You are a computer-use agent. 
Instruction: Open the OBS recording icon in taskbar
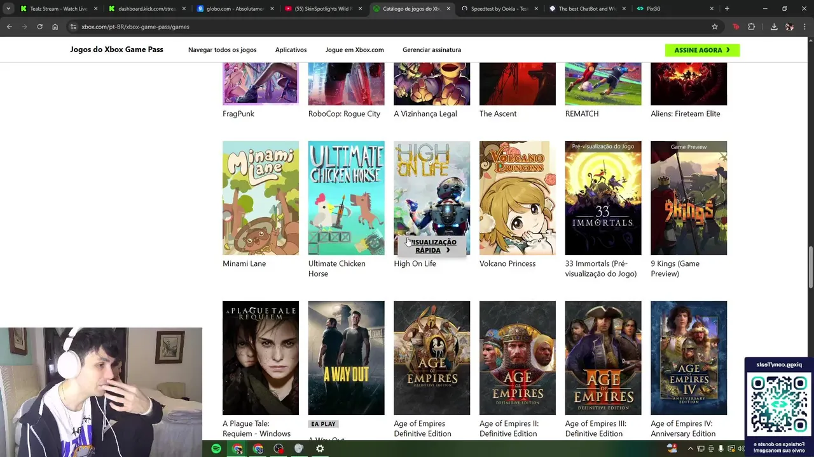pyautogui.click(x=279, y=449)
